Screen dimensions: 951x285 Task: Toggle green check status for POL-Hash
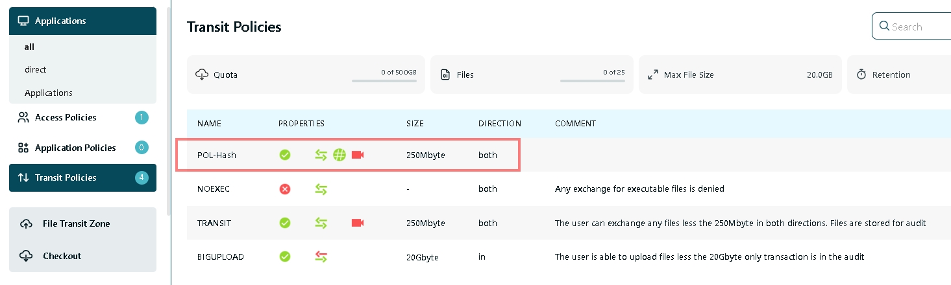point(284,155)
